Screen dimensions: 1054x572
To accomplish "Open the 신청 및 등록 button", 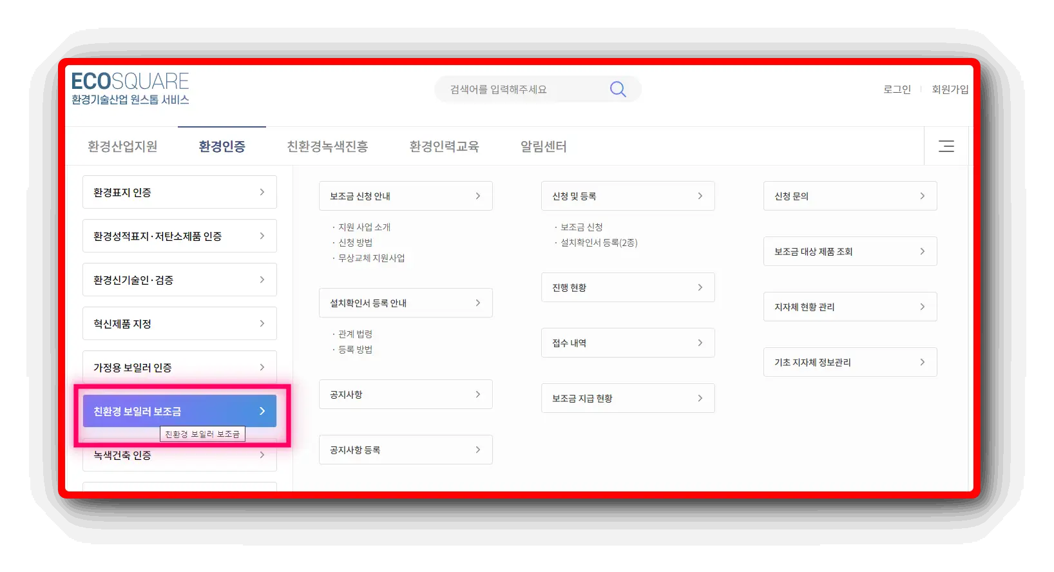I will 628,196.
